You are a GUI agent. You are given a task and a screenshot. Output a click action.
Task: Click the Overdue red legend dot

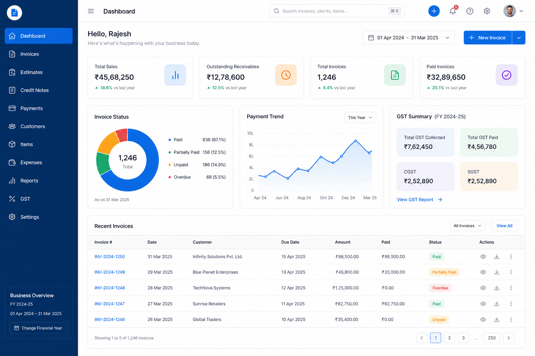(x=170, y=177)
